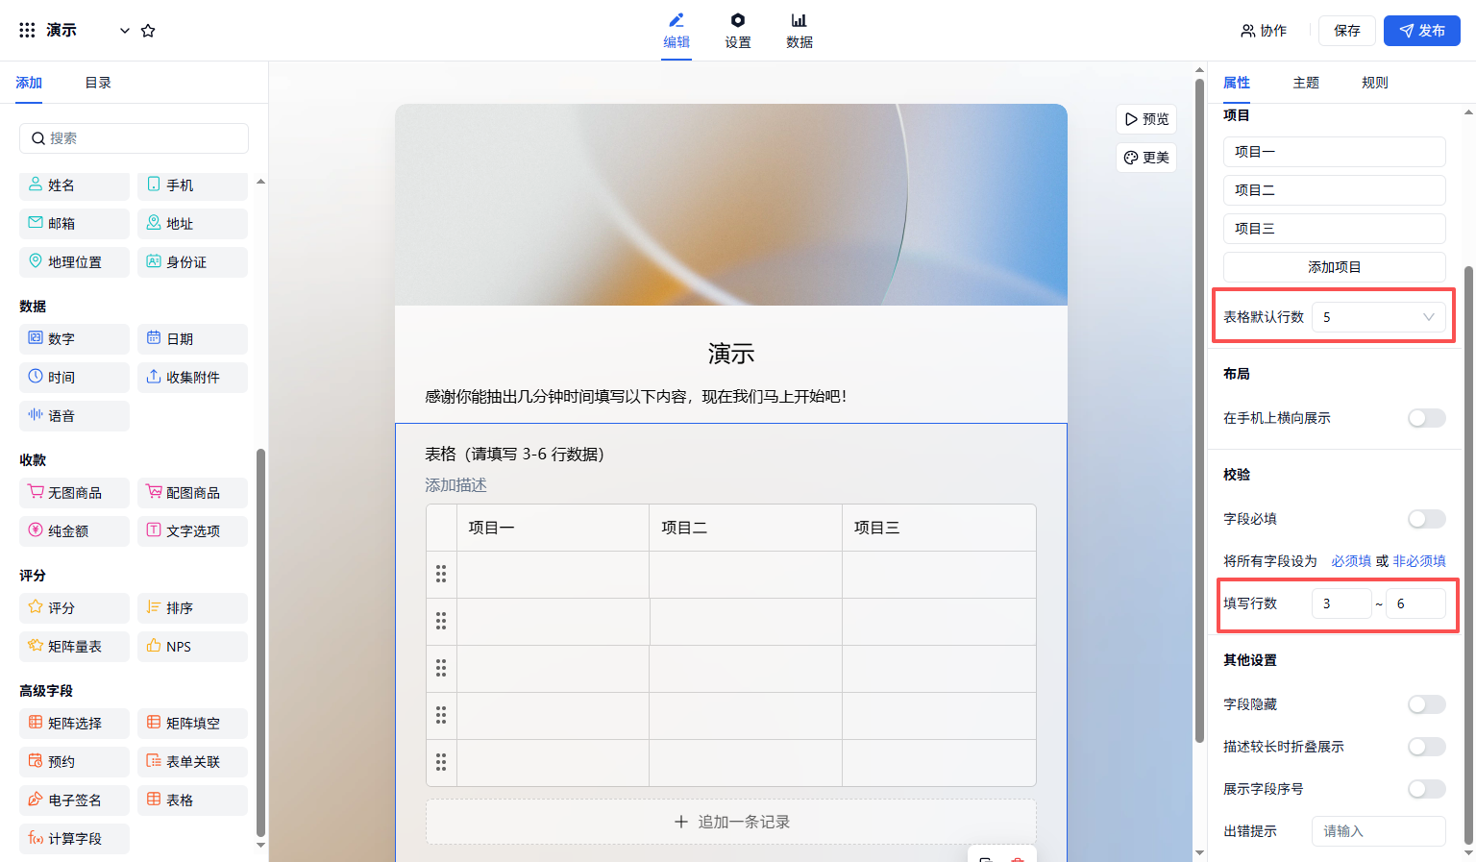
Task: Click the star favorite icon beside title
Action: [x=148, y=31]
